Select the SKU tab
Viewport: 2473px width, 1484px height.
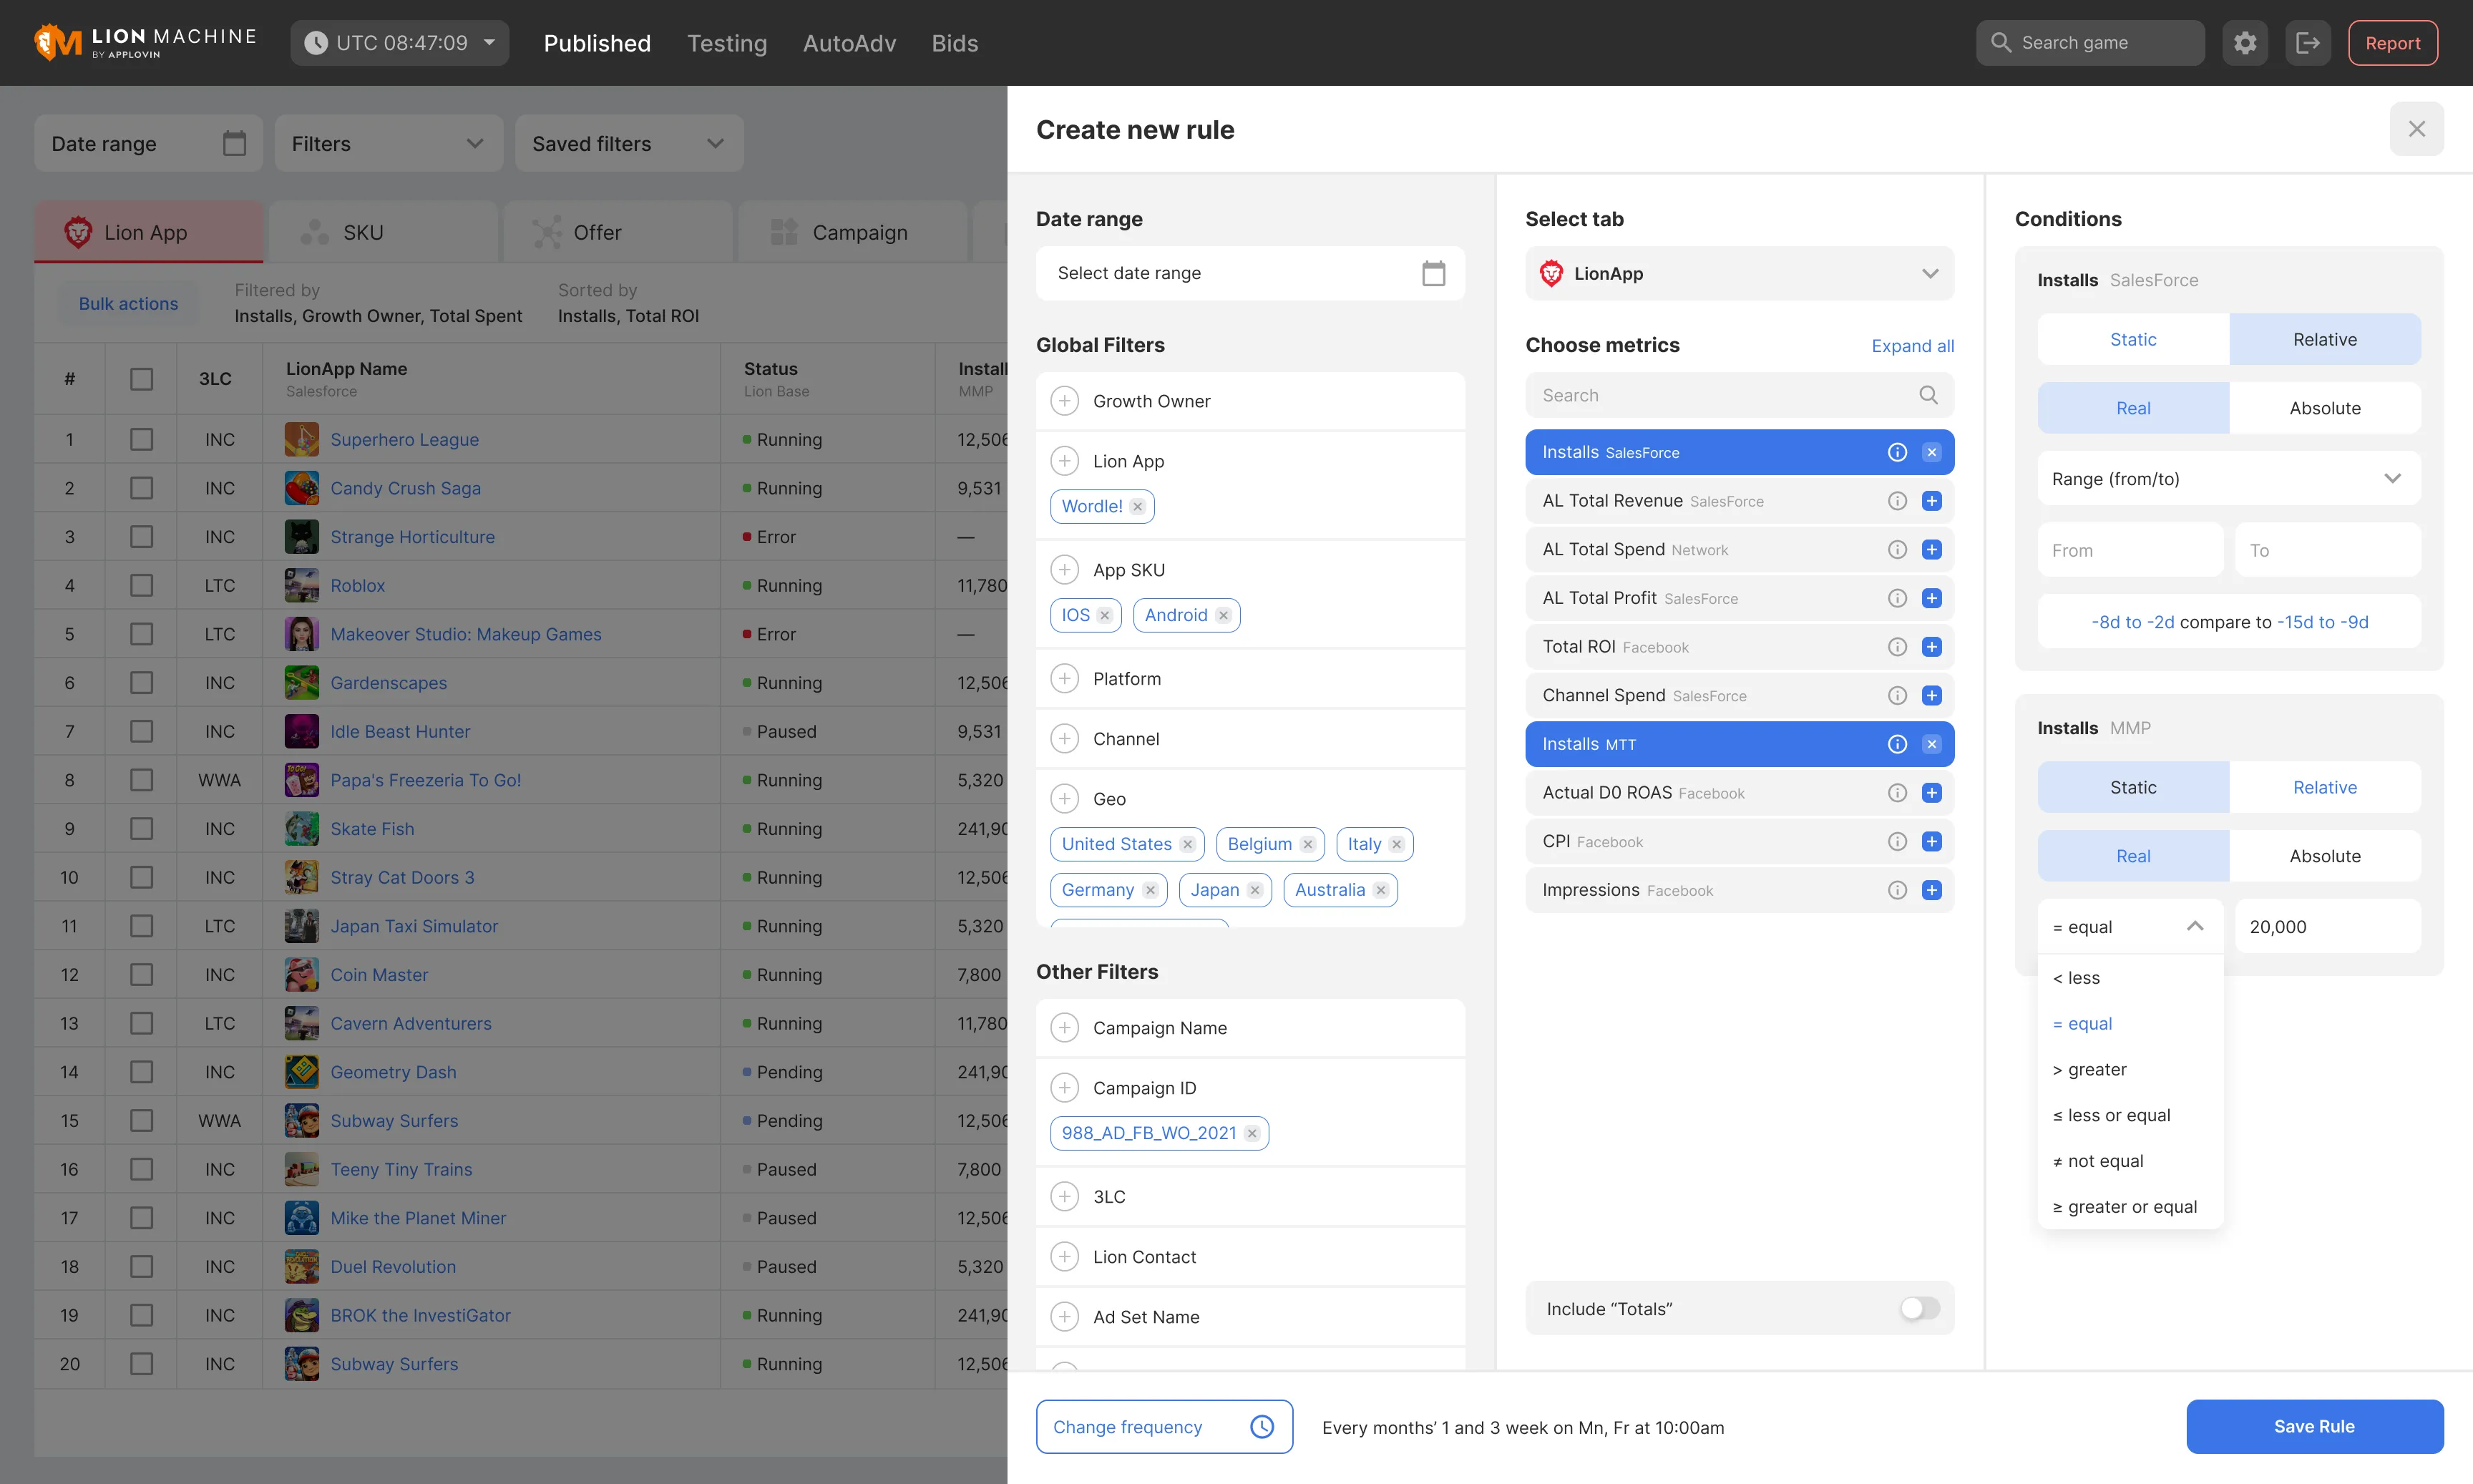(x=383, y=232)
